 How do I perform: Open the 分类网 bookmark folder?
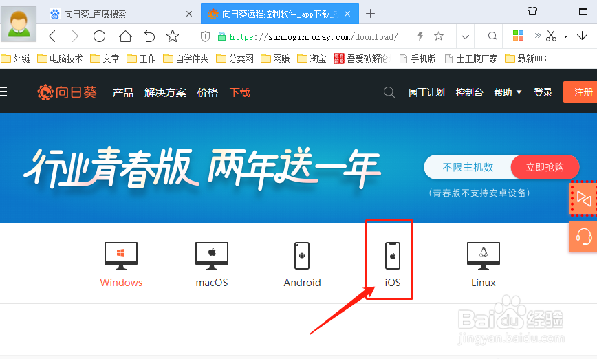tap(235, 58)
